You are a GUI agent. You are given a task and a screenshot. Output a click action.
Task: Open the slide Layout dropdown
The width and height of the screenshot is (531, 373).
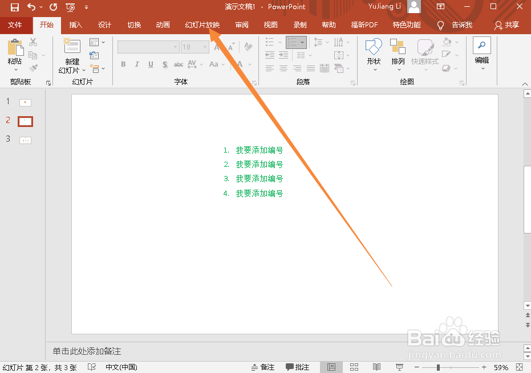pyautogui.click(x=97, y=42)
